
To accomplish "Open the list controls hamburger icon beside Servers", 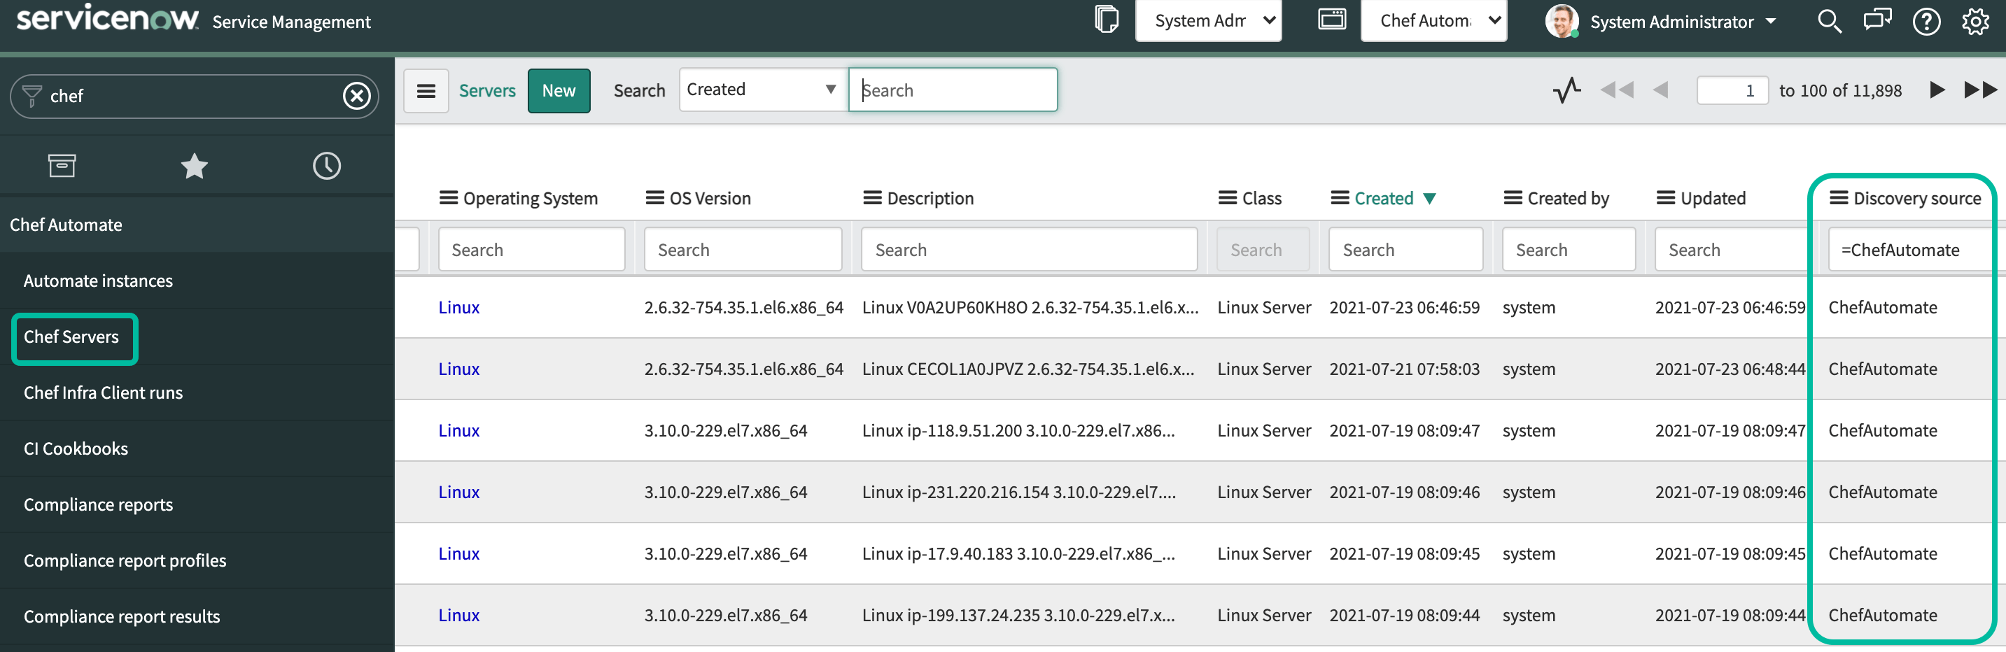I will pyautogui.click(x=426, y=90).
